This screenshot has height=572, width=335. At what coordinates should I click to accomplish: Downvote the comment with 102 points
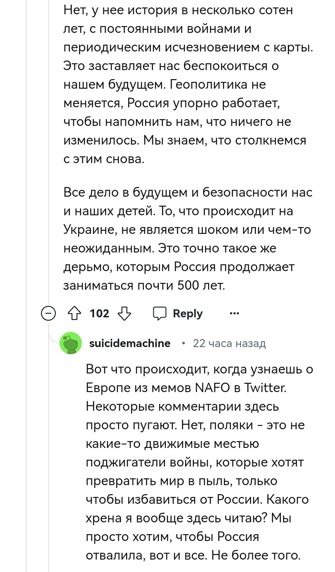124,314
